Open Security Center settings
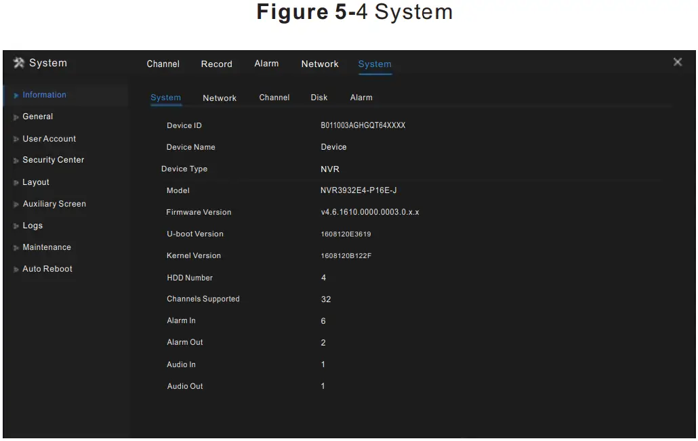Screen dimensions: 698x441 [x=54, y=160]
